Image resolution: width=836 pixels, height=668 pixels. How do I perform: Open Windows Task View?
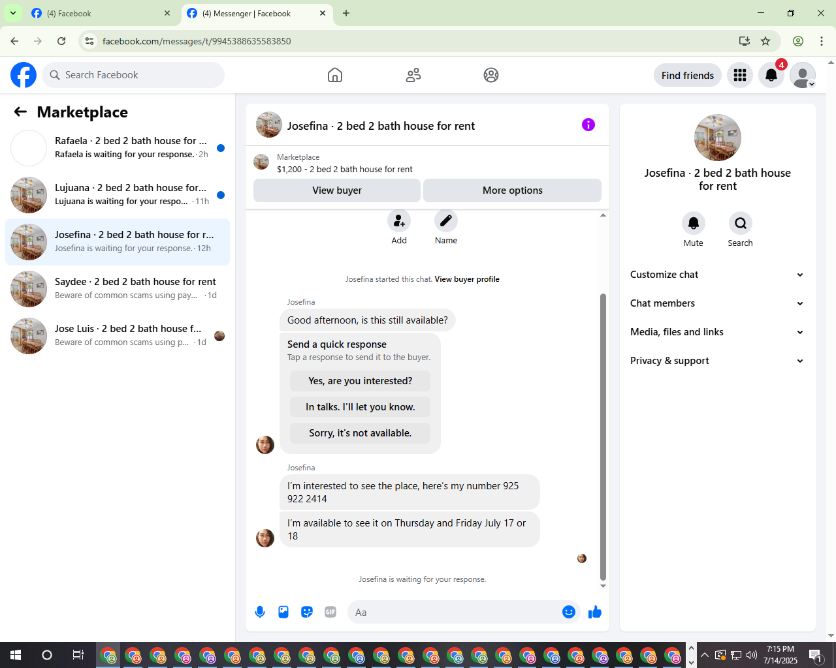point(78,655)
